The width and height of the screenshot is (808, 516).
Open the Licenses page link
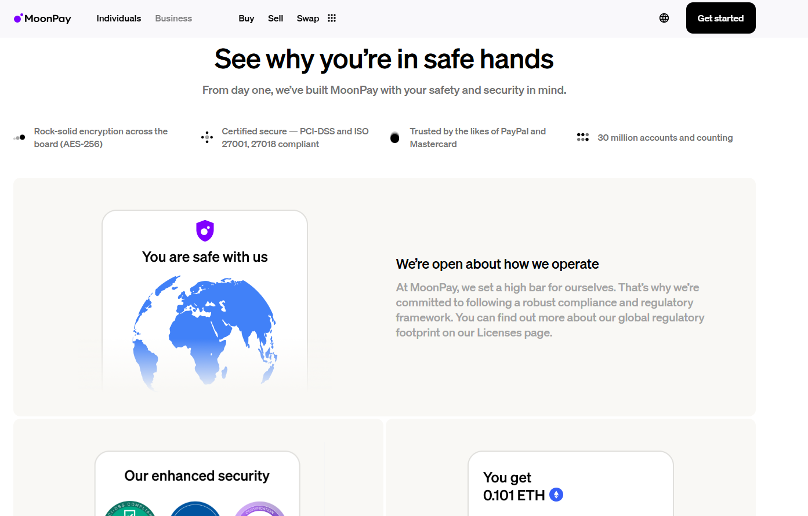(x=501, y=332)
